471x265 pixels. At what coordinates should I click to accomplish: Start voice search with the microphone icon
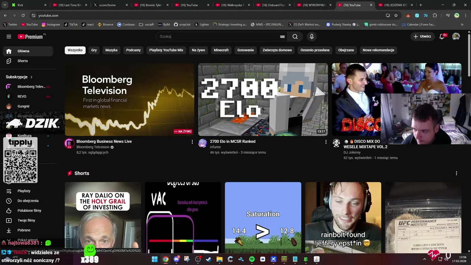pos(312,36)
